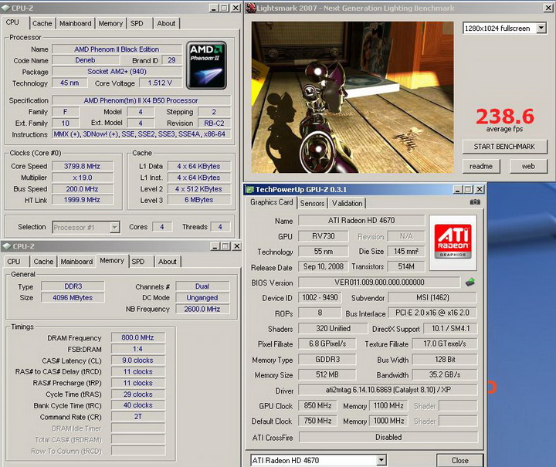This screenshot has height=467, width=556.
Task: Click the Level 3 cache 6 MBytes value
Action: [x=199, y=200]
